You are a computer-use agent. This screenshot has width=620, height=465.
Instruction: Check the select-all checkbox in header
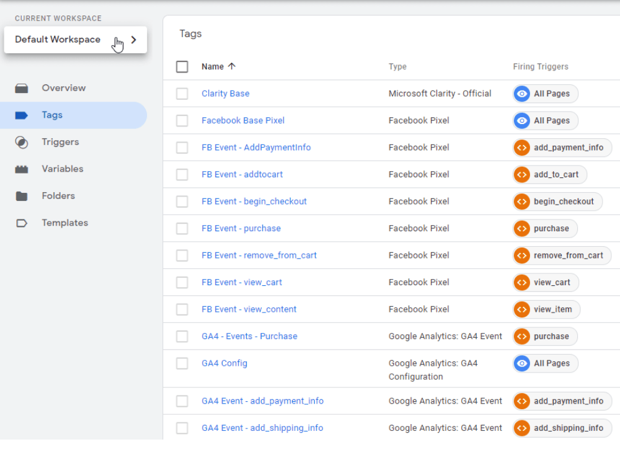point(182,66)
